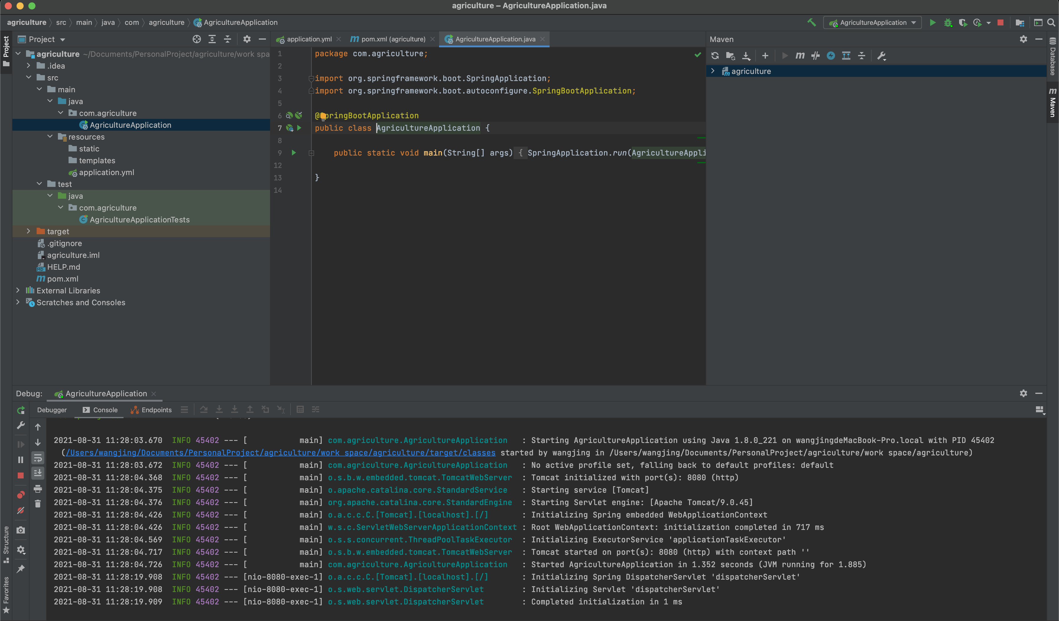Image resolution: width=1059 pixels, height=621 pixels.
Task: Select application.yml in the Project tree
Action: click(106, 172)
